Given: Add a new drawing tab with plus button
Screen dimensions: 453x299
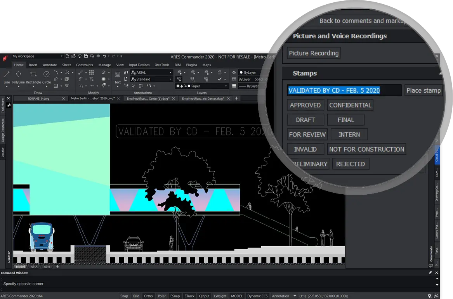Looking at the screenshot, I should 237,99.
